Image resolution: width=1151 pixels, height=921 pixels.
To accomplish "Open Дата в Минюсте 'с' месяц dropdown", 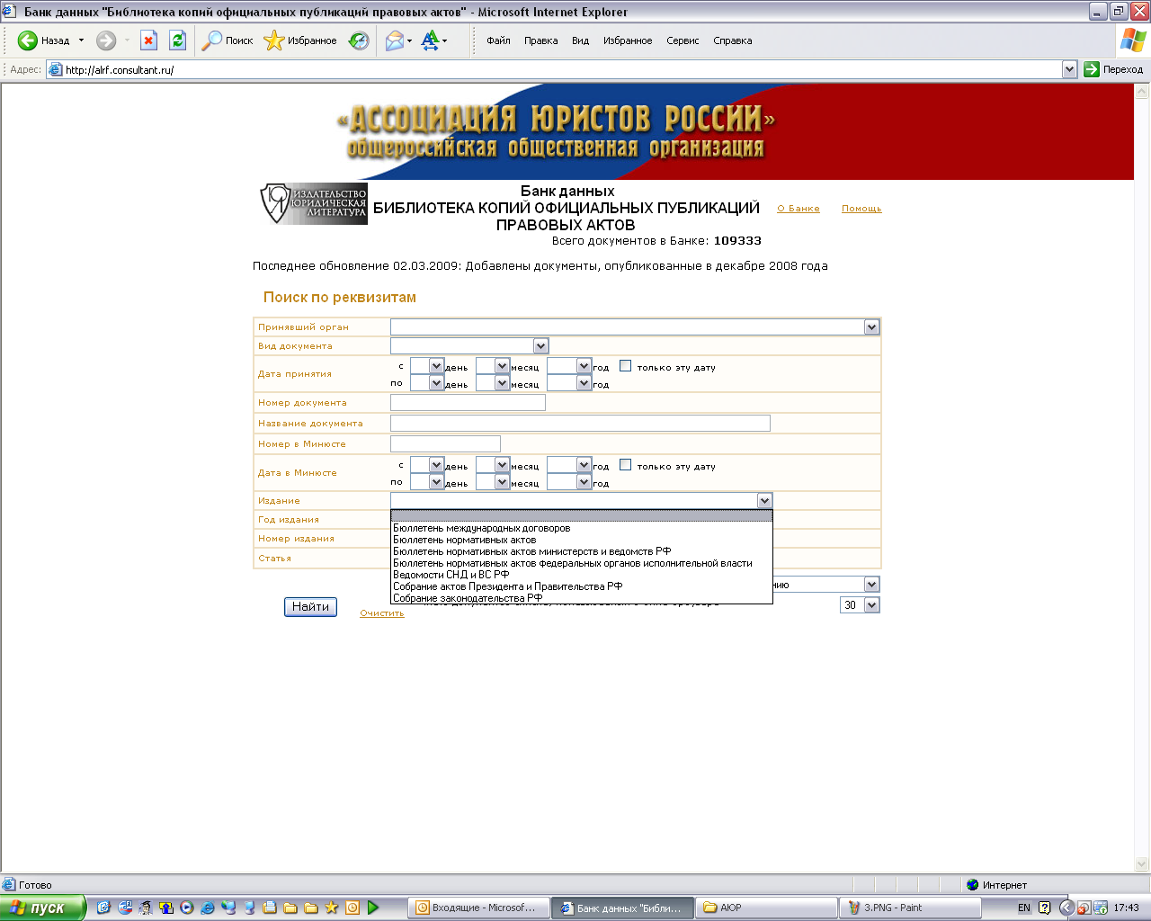I will [x=502, y=465].
